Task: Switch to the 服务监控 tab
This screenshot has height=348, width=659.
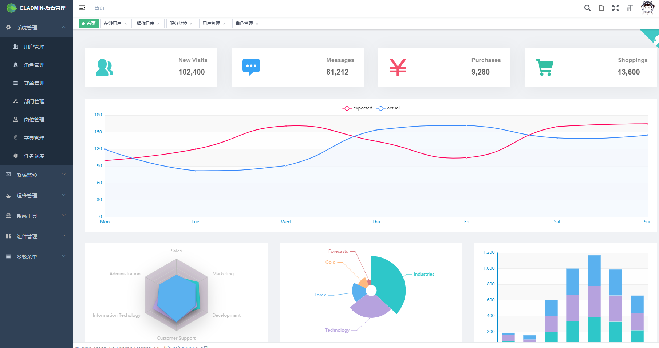Action: (x=178, y=23)
